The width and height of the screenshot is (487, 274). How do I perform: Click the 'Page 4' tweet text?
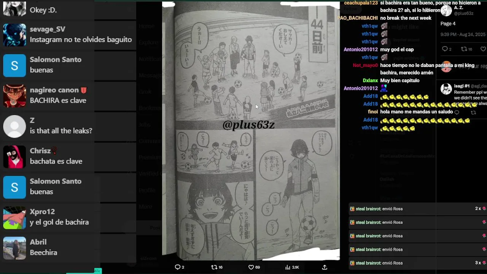point(448,24)
